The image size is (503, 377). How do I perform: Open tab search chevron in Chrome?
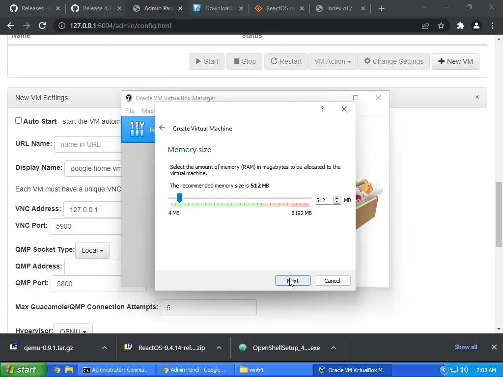424,7
